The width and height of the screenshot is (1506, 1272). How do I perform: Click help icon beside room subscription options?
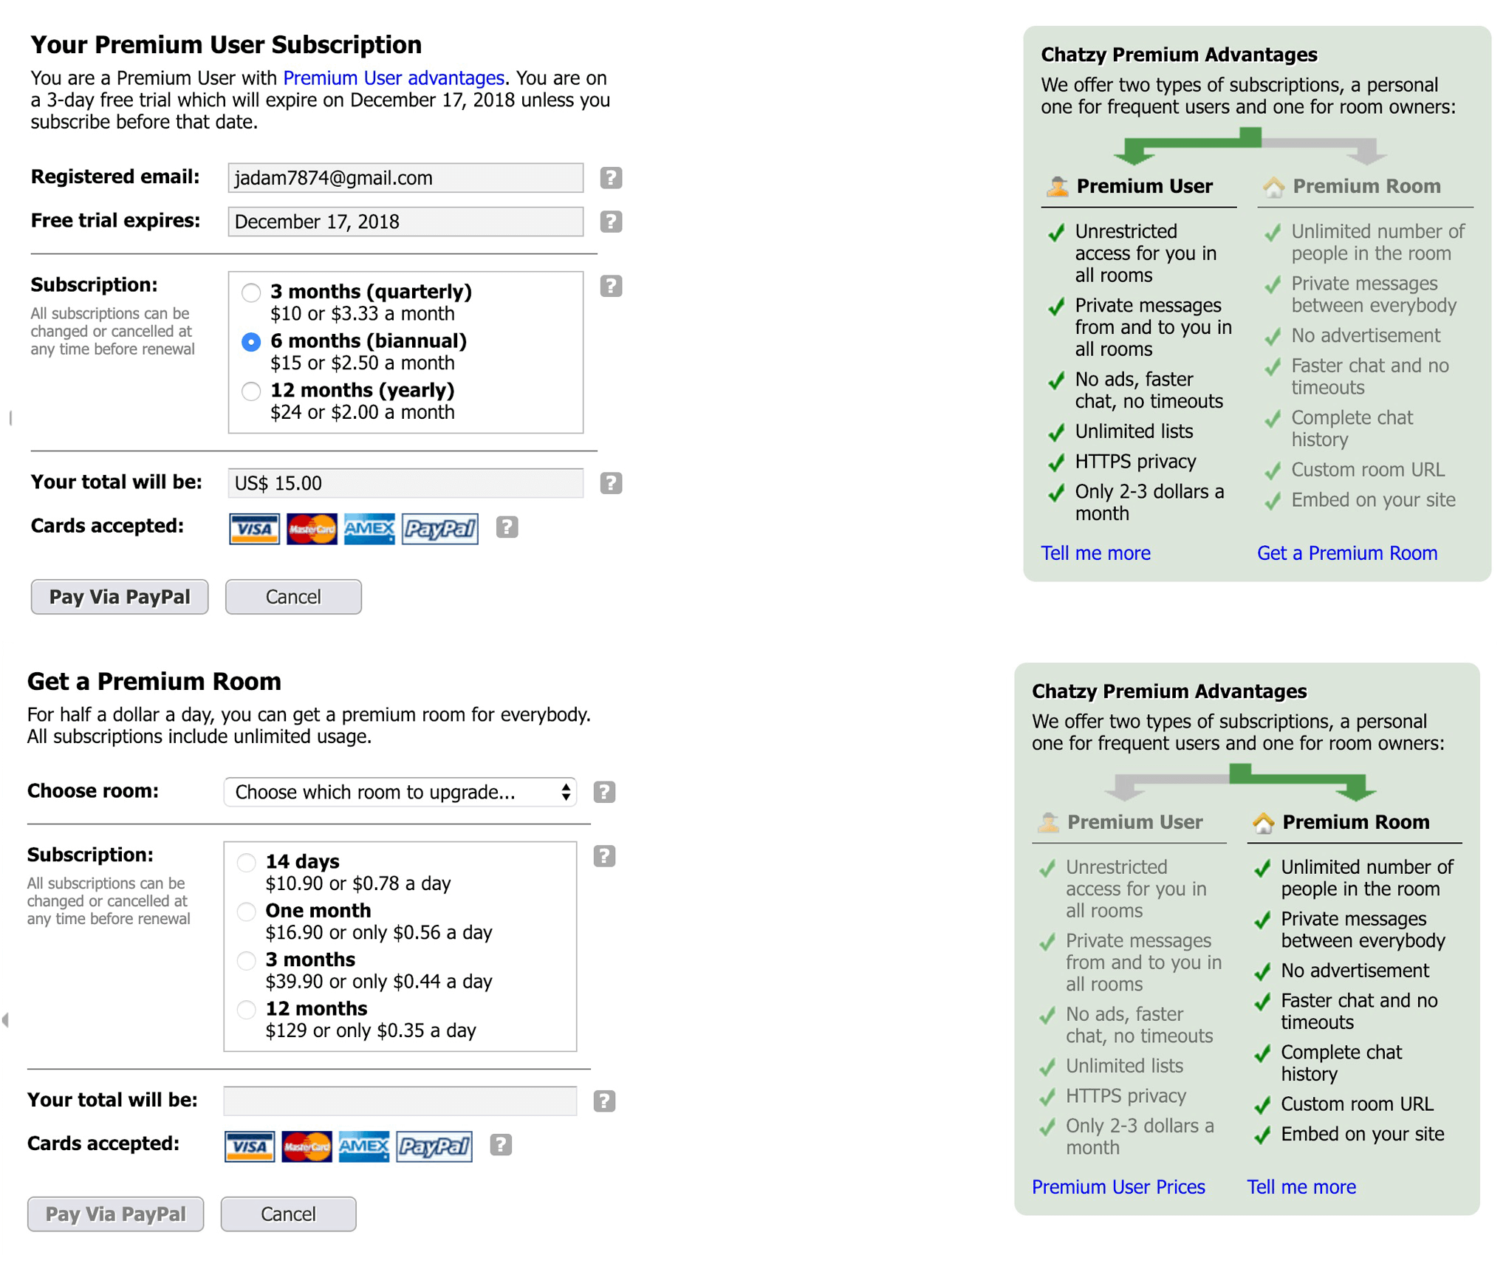[x=603, y=856]
